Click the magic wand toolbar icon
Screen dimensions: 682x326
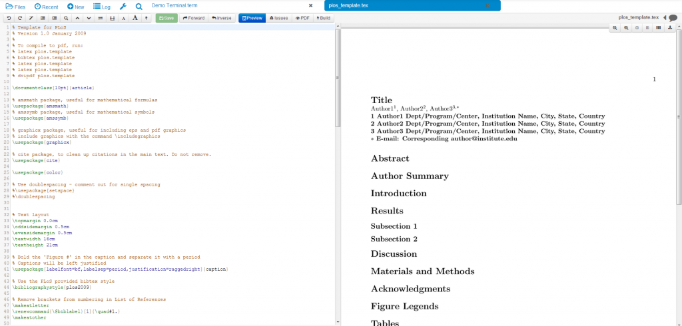31,18
